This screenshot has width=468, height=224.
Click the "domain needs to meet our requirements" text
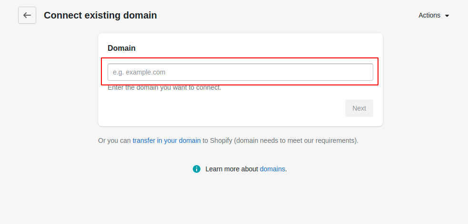pos(295,140)
